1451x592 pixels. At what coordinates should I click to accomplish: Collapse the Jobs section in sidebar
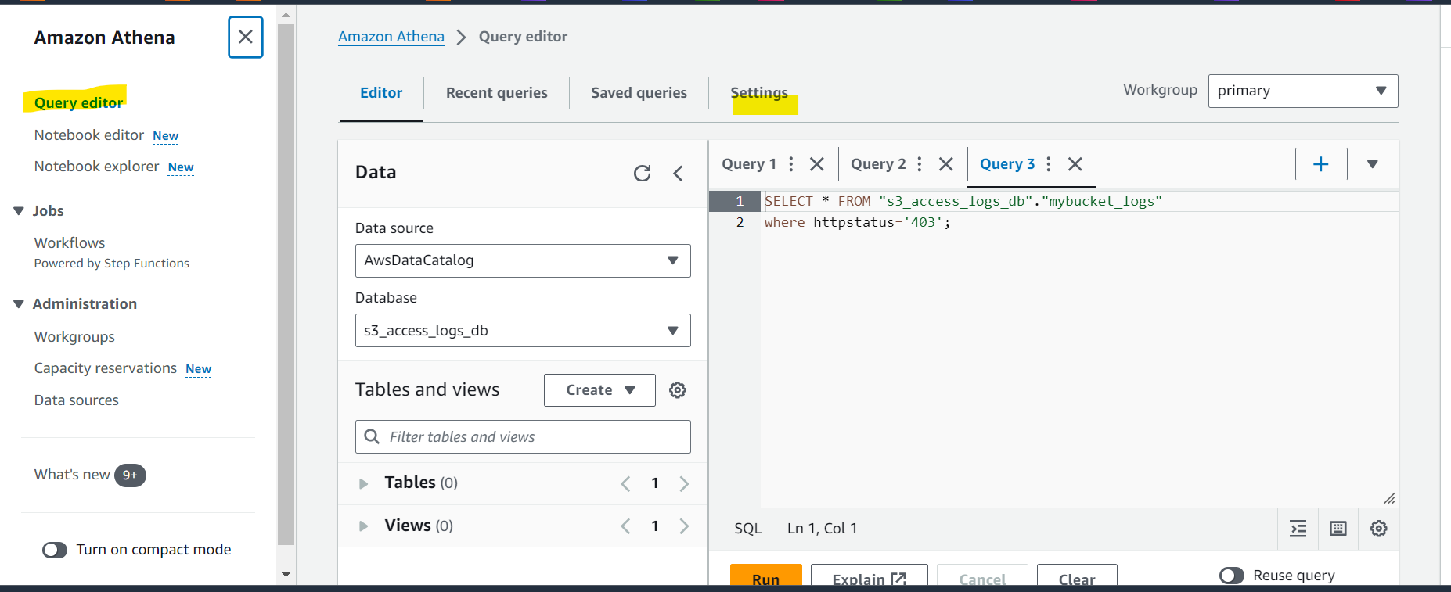19,211
